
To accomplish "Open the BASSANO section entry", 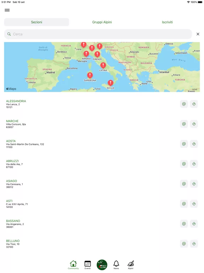I will [x=102, y=224].
